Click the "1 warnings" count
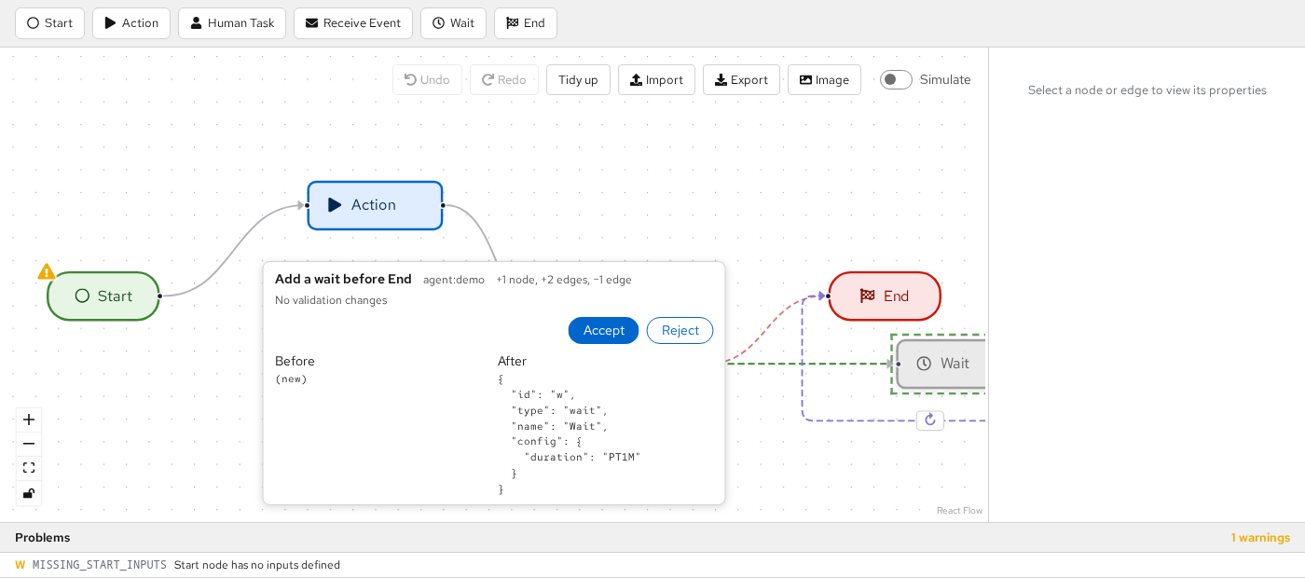The image size is (1305, 578). (x=1260, y=538)
